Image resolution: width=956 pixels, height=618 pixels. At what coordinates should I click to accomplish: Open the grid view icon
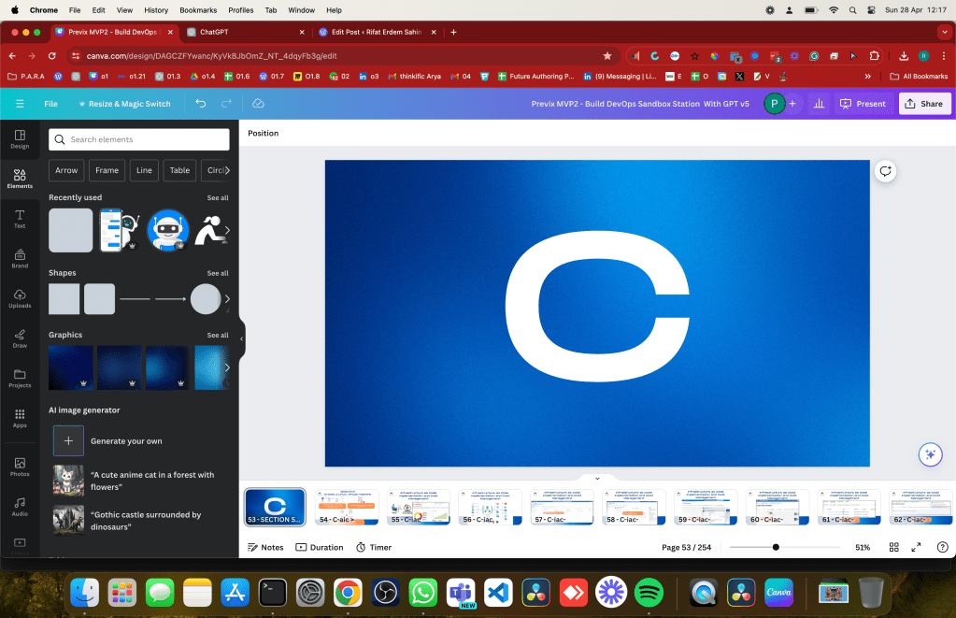coord(893,547)
